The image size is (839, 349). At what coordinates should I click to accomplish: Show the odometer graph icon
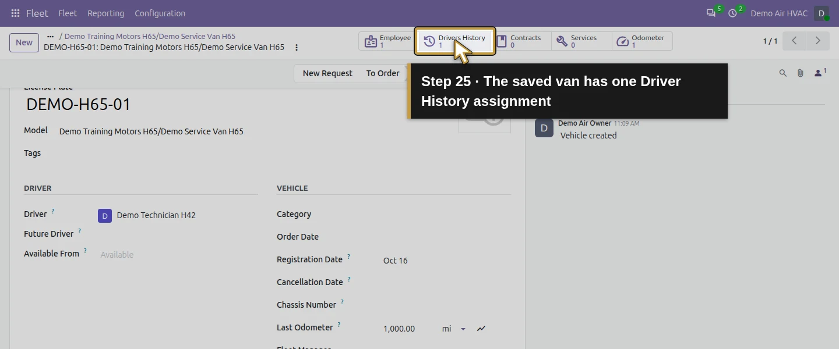pos(481,329)
